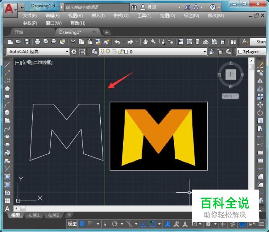Open the 修改(M) menu
The width and height of the screenshot is (269, 232).
pyautogui.click(x=216, y=16)
